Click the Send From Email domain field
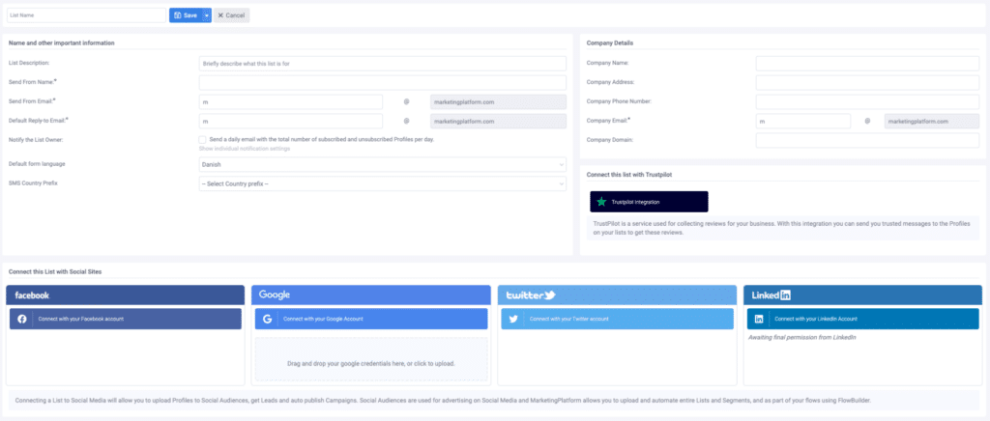Image resolution: width=990 pixels, height=421 pixels. coord(498,102)
